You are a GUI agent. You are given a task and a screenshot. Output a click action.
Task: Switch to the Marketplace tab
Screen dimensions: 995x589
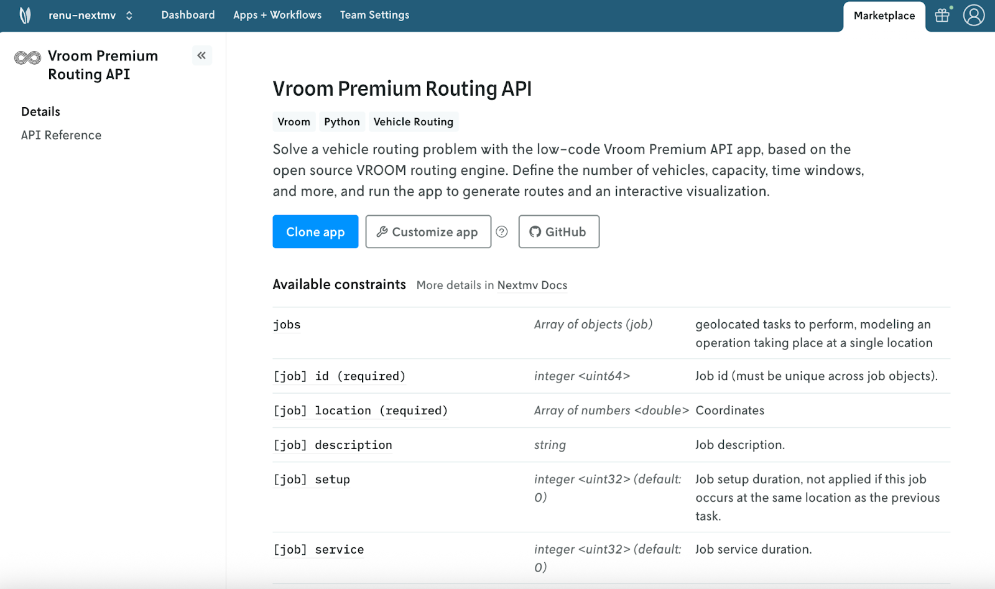[x=884, y=16]
